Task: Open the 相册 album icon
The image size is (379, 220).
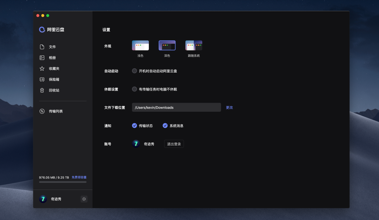Action: (x=42, y=58)
